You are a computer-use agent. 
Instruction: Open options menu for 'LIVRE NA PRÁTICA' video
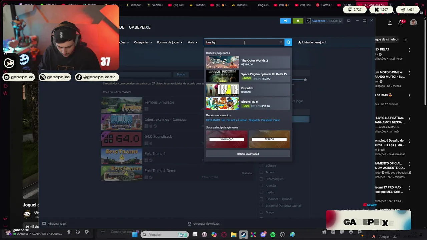pos(409,118)
